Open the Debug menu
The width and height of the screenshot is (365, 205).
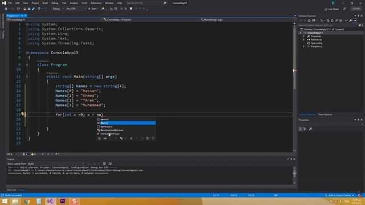click(x=55, y=3)
